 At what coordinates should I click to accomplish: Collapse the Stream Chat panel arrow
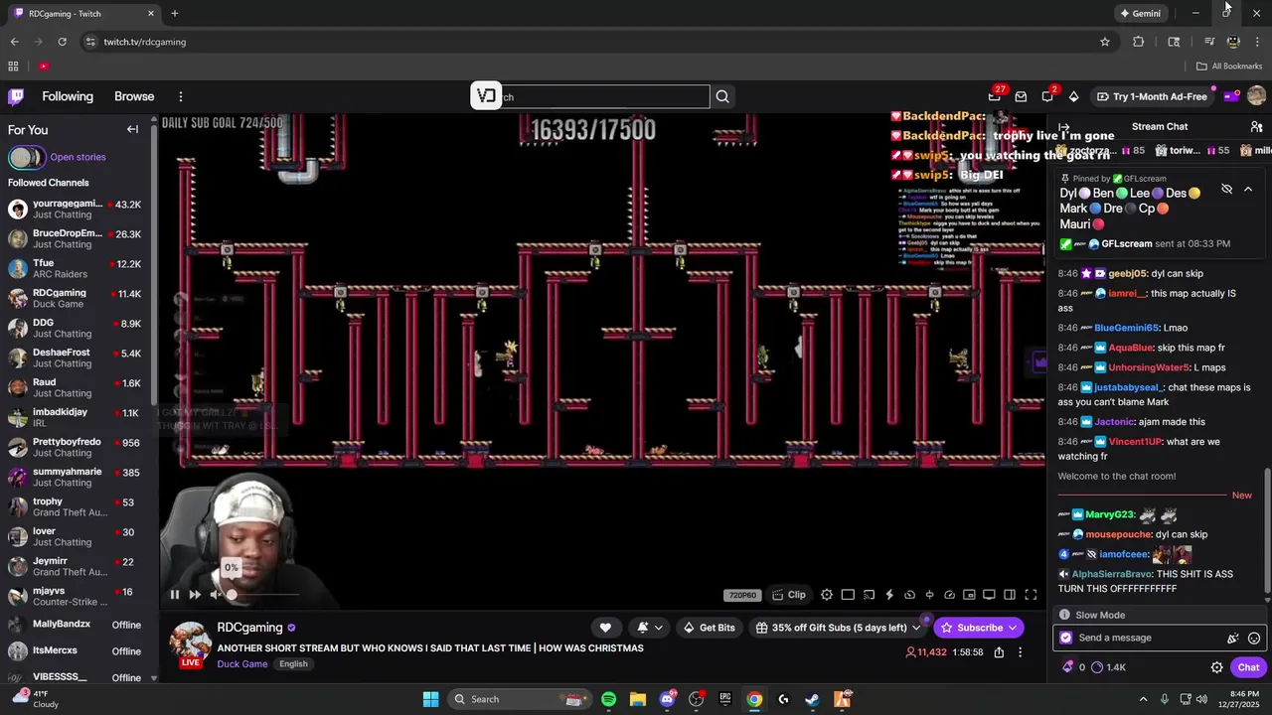click(x=1063, y=128)
